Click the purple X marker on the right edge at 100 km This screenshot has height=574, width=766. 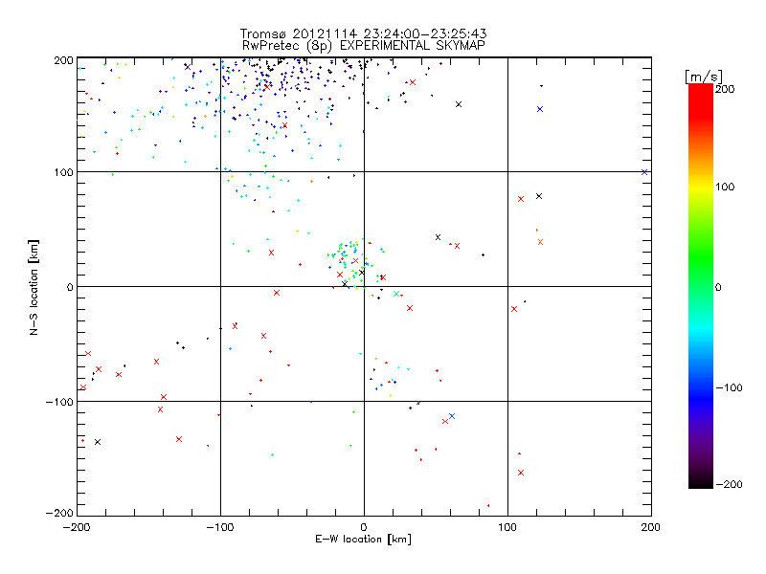tap(644, 172)
